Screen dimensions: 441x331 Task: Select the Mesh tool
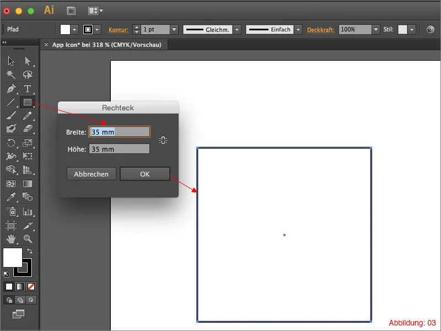tap(11, 184)
